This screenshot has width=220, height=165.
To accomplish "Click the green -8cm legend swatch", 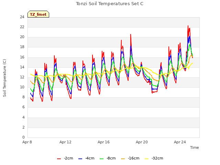I will (x=101, y=159).
